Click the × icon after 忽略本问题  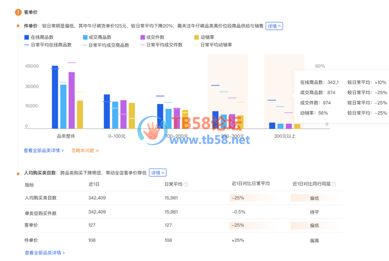point(97,151)
